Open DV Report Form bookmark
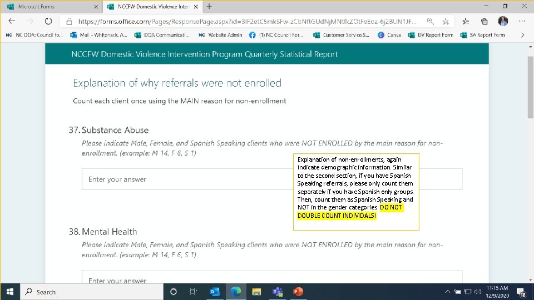This screenshot has height=300, width=534. pyautogui.click(x=431, y=34)
